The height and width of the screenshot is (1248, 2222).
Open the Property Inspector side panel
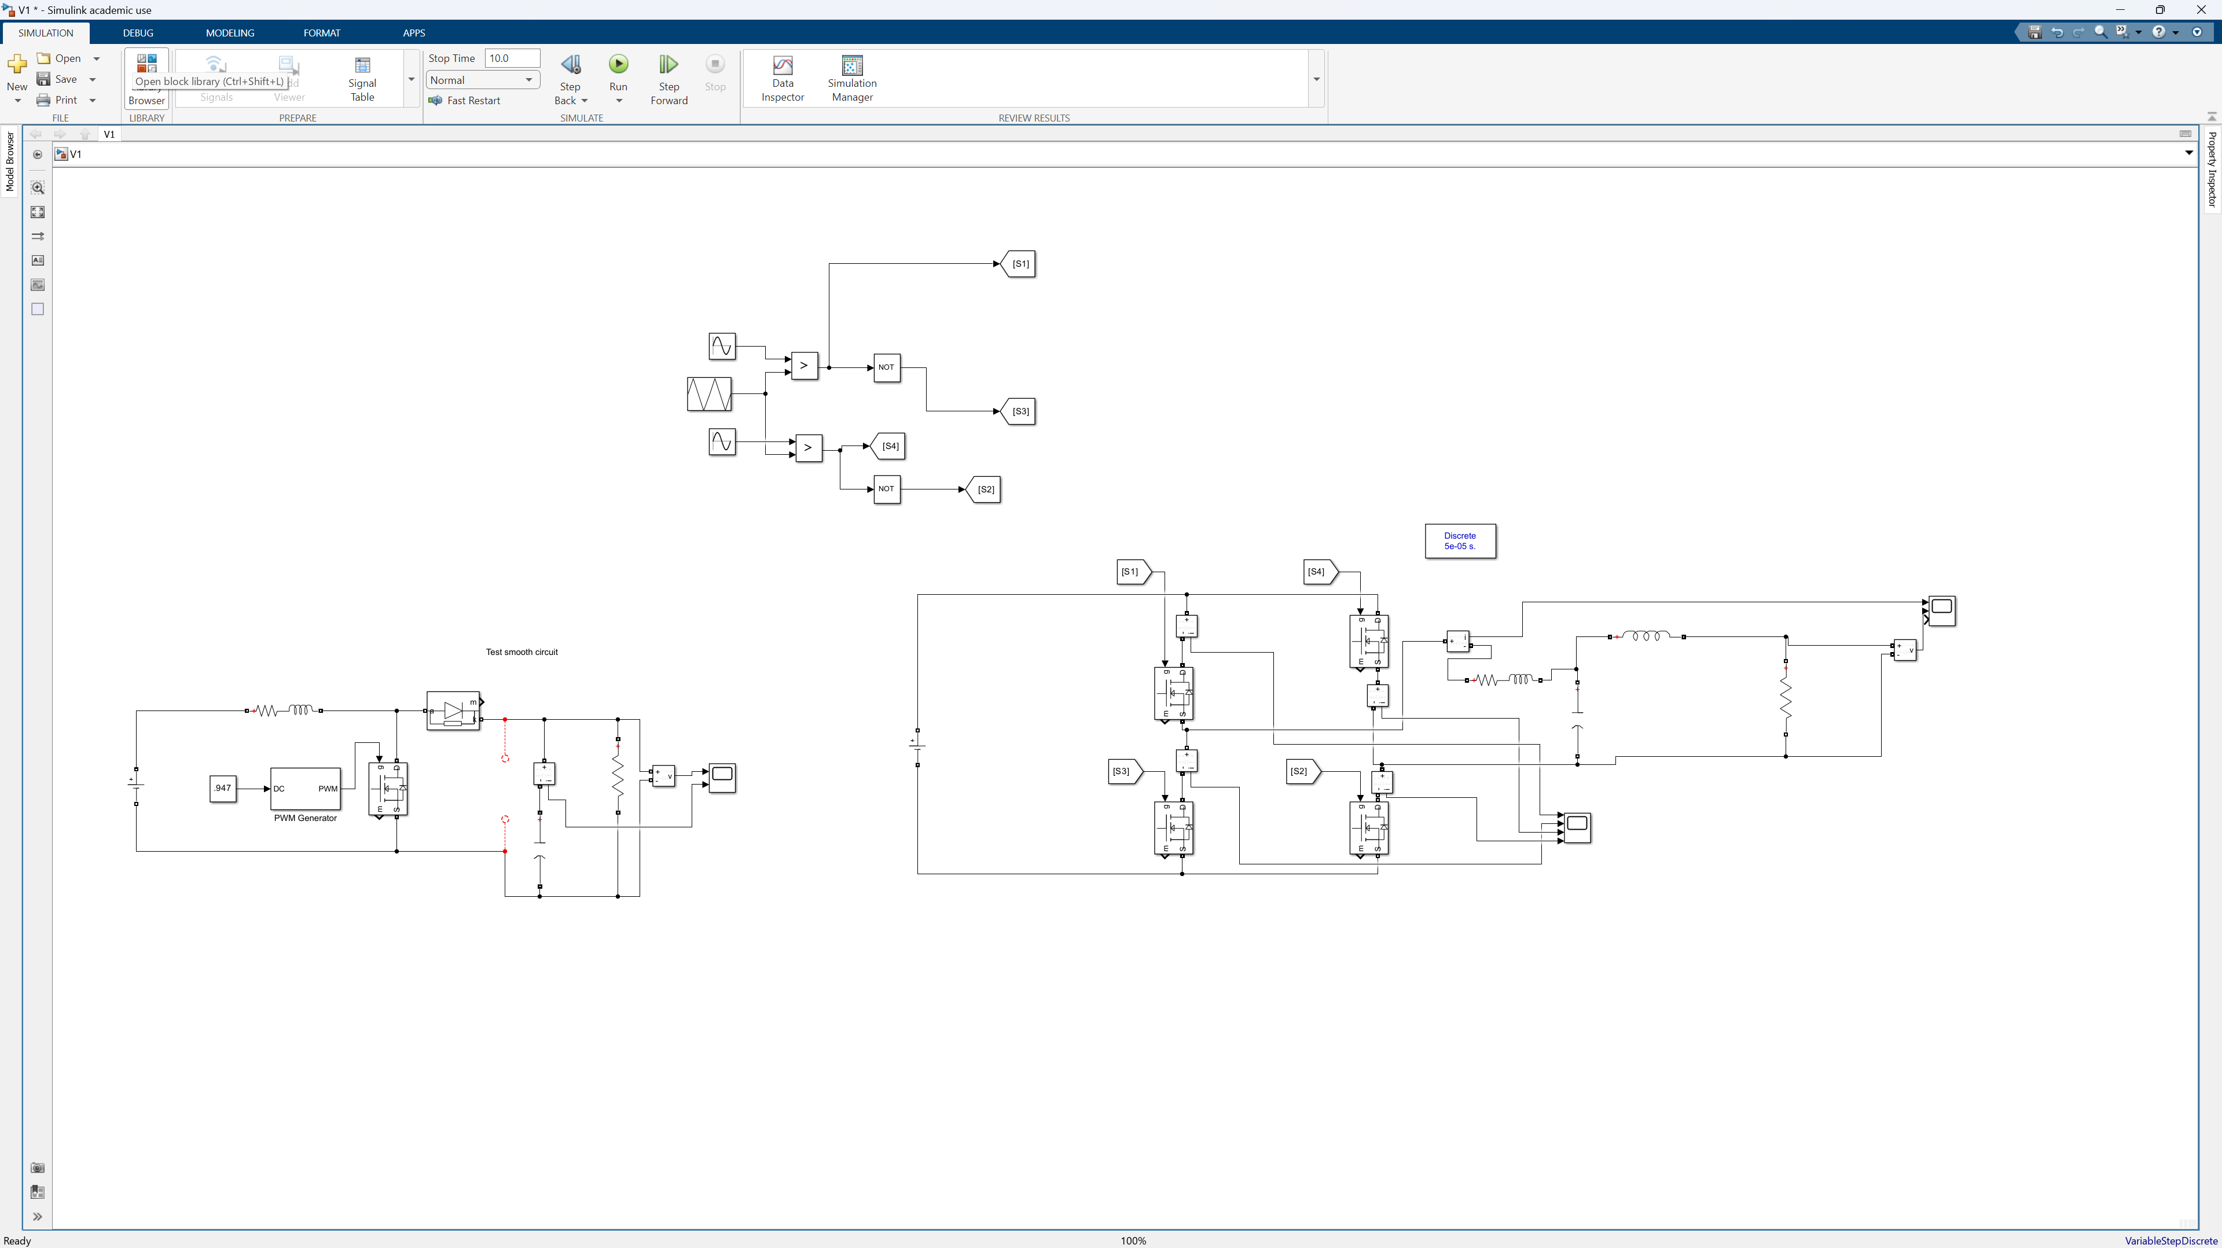[x=2212, y=169]
